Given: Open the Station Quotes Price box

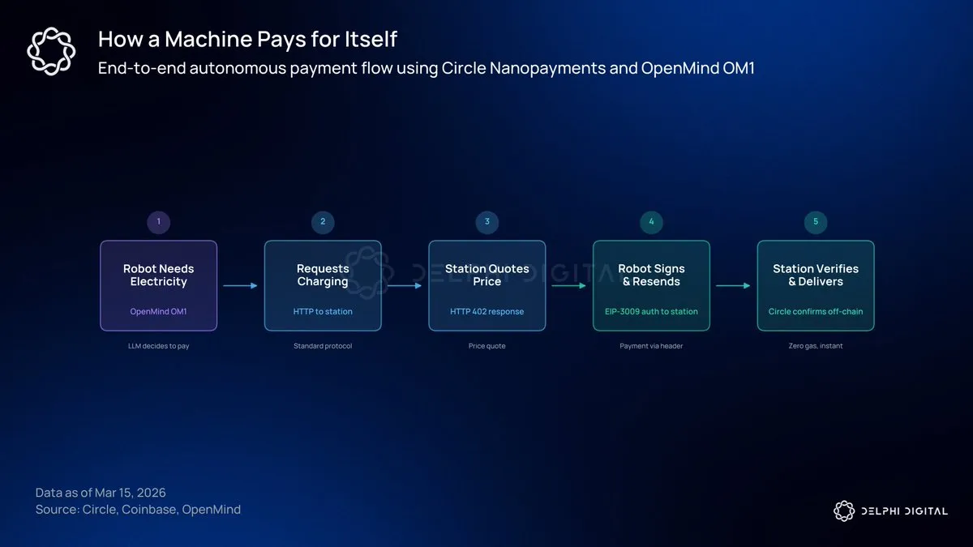Looking at the screenshot, I should click(487, 285).
